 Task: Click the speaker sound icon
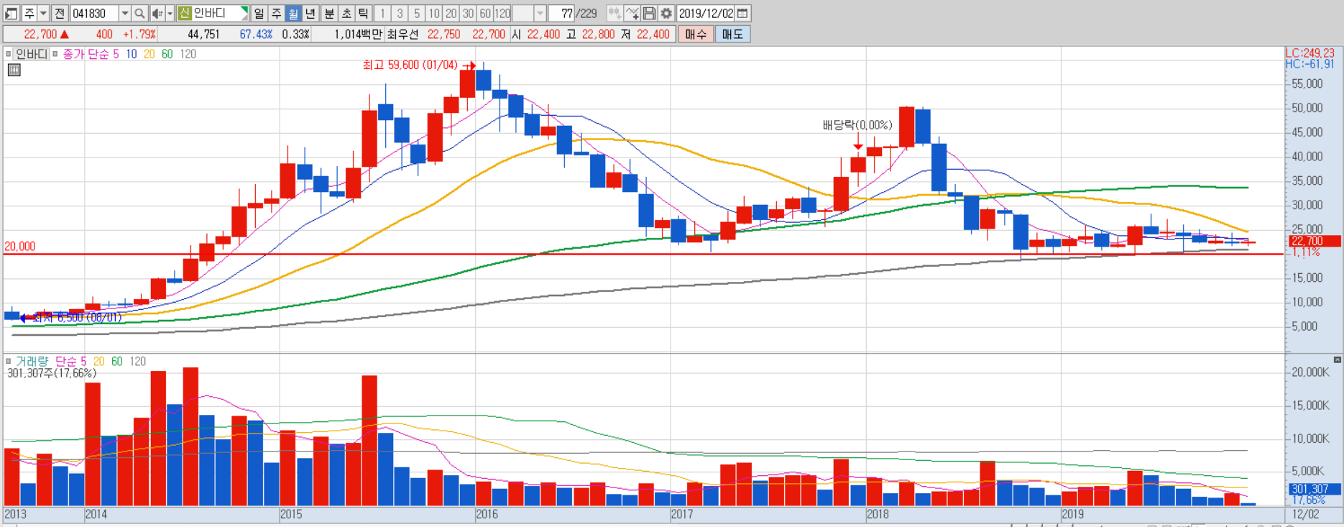pos(157,13)
